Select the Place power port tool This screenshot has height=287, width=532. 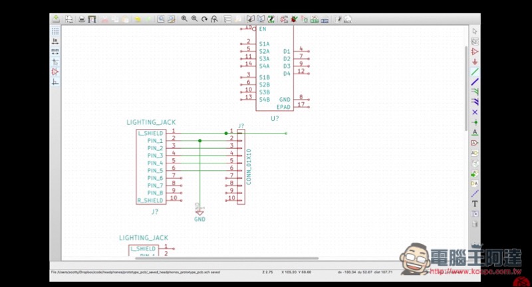pyautogui.click(x=475, y=62)
